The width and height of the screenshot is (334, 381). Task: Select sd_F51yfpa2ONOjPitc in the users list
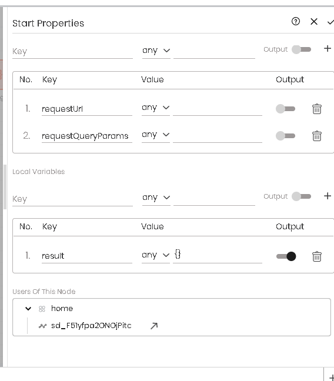point(91,325)
